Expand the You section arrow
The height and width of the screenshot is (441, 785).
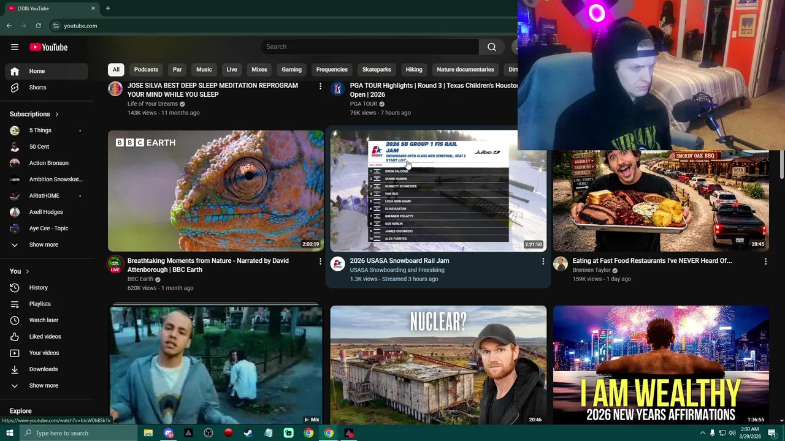pyautogui.click(x=27, y=271)
